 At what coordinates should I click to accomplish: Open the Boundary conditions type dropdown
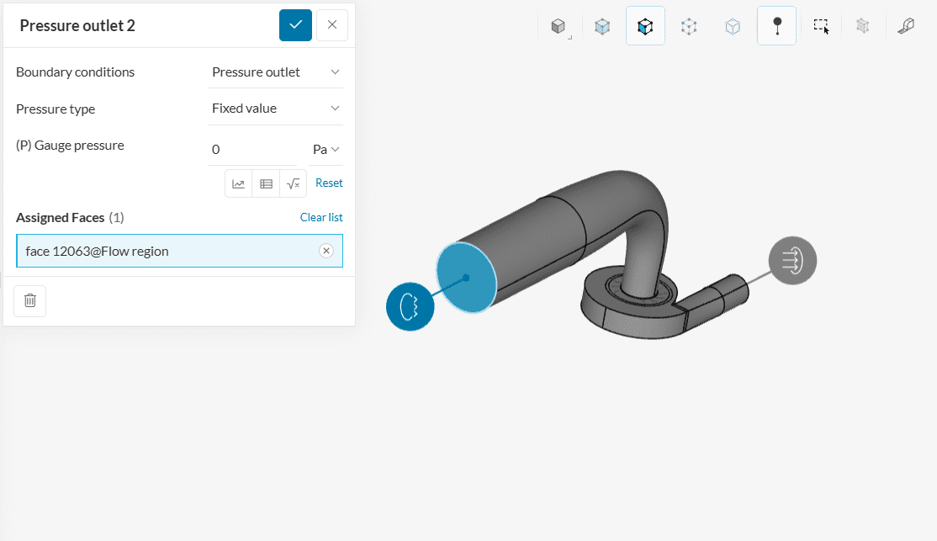(x=275, y=72)
